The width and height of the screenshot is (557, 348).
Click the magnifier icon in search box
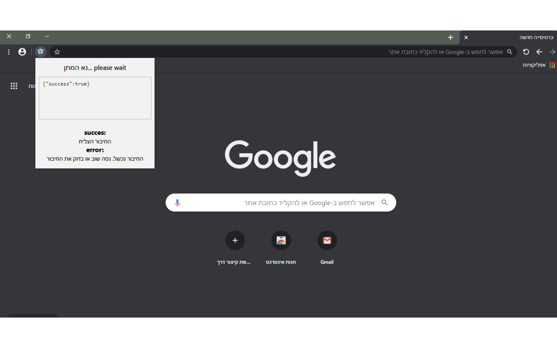click(384, 203)
